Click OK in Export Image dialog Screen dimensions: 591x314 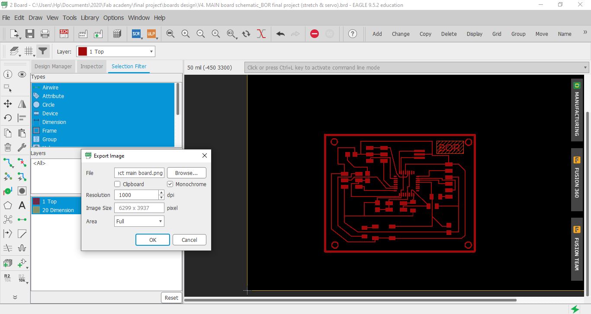point(153,240)
